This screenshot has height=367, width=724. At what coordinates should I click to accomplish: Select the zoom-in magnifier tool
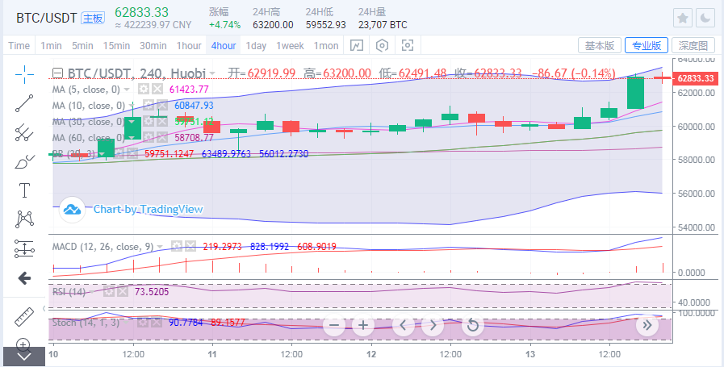23,344
